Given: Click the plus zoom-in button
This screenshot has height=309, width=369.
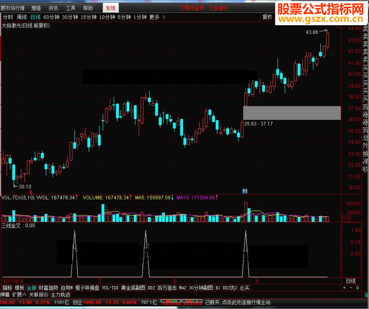Looking at the screenshot, I should coord(344,288).
